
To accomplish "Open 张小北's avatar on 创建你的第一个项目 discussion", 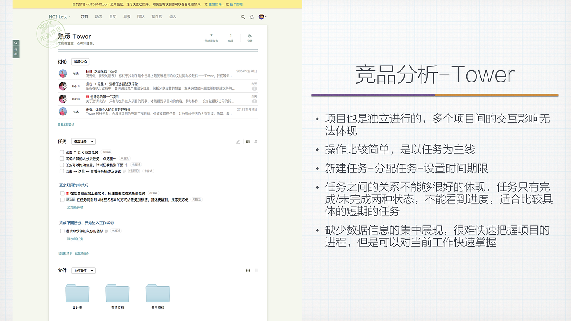I will (63, 99).
